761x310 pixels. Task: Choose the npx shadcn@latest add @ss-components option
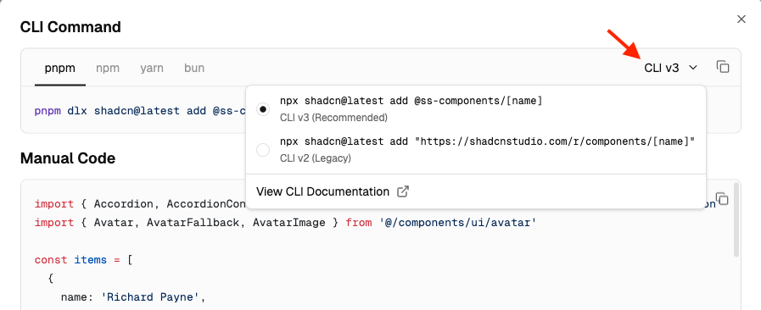(x=476, y=109)
